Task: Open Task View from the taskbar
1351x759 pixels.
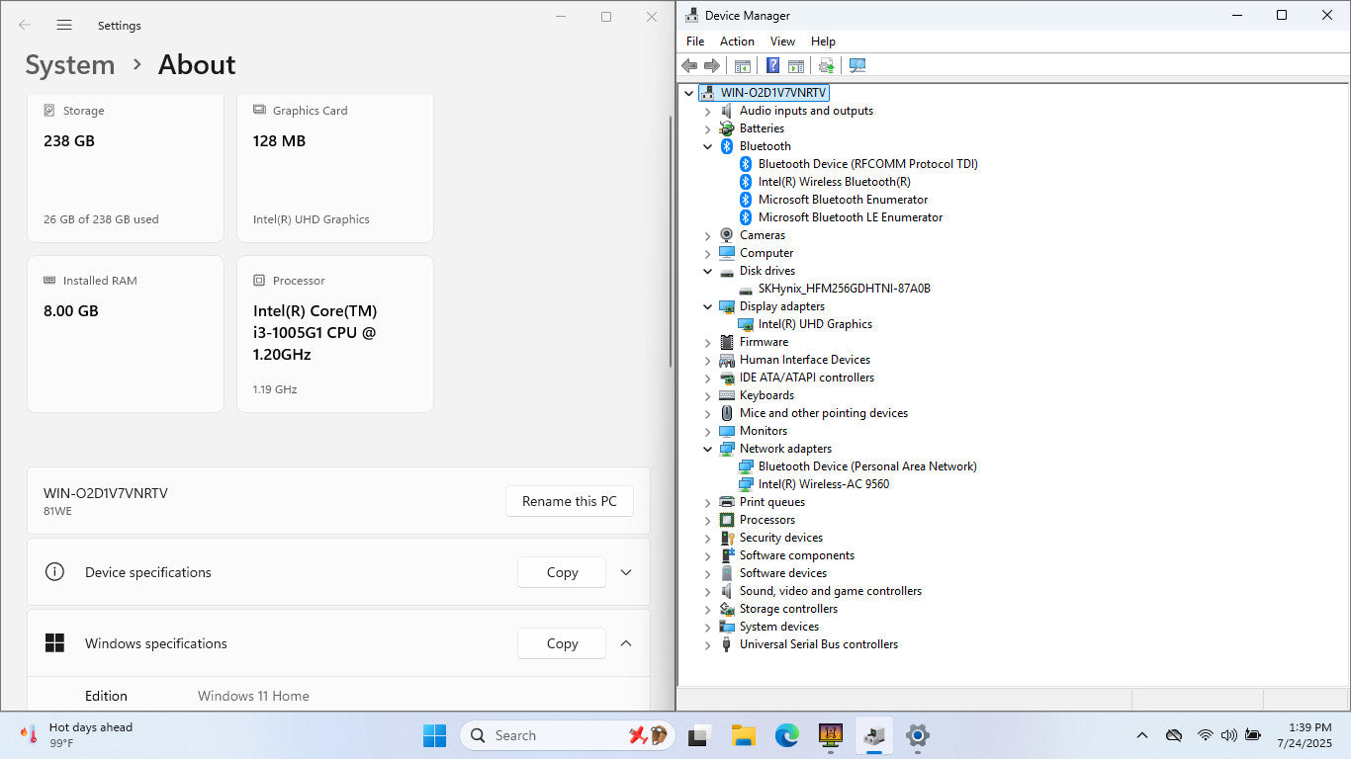Action: [x=700, y=735]
